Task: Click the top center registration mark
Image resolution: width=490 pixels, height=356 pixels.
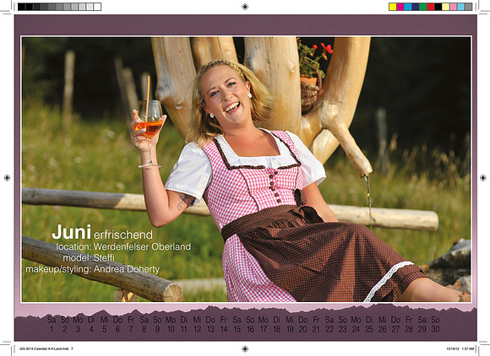Action: (x=245, y=7)
